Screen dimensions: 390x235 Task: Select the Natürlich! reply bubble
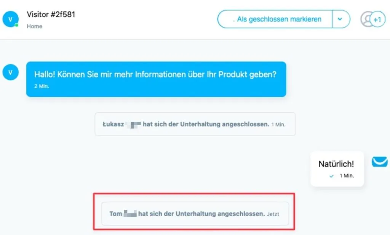point(337,169)
